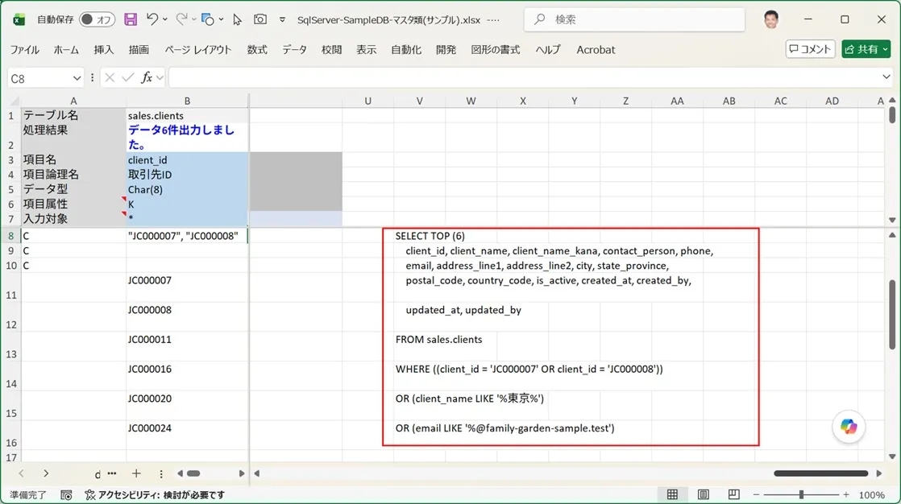The height and width of the screenshot is (504, 901).
Task: Click the Copilot floating icon
Action: [849, 427]
